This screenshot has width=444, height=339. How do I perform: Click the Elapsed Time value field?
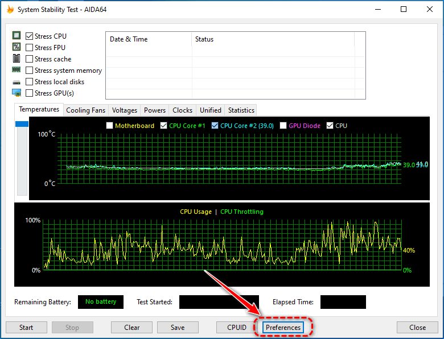coord(343,301)
